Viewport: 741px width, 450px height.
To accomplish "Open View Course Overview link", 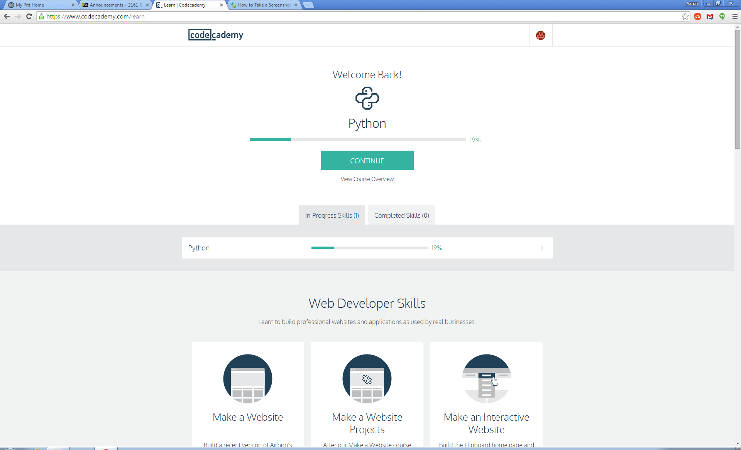I will [x=367, y=179].
